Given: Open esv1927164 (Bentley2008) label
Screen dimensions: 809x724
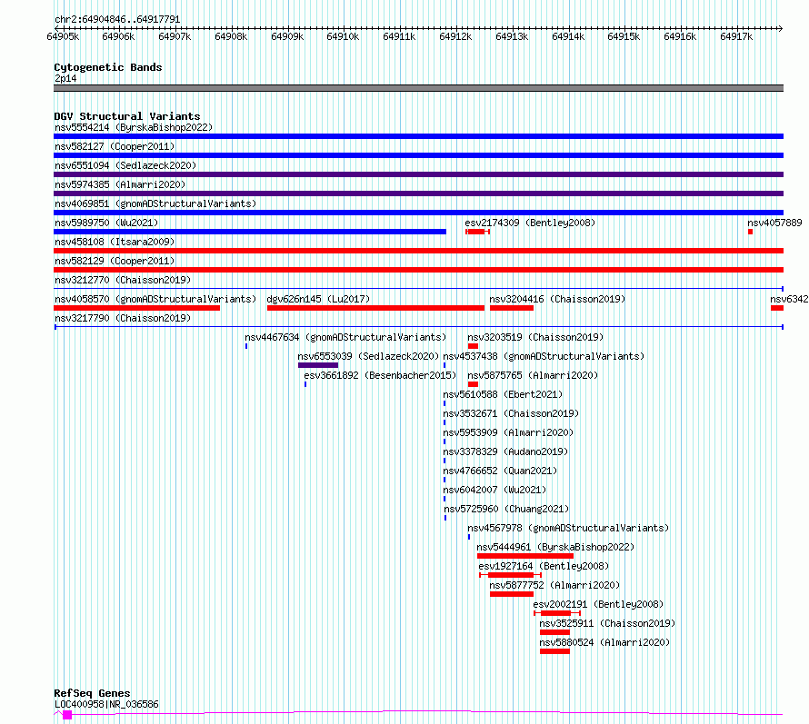Looking at the screenshot, I should pos(544,566).
